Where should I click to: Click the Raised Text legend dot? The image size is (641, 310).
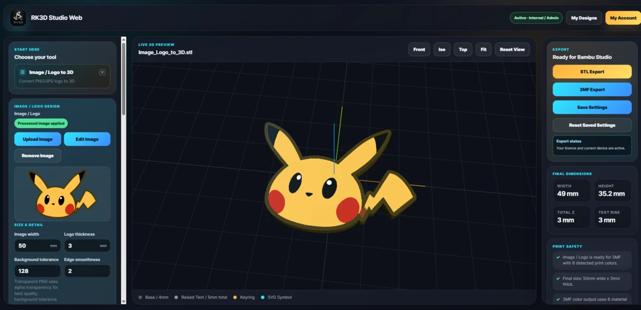[x=176, y=297]
